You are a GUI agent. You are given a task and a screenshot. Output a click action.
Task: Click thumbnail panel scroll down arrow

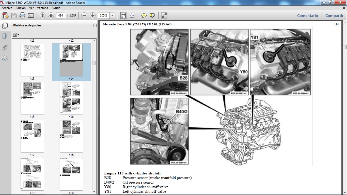click(x=94, y=192)
